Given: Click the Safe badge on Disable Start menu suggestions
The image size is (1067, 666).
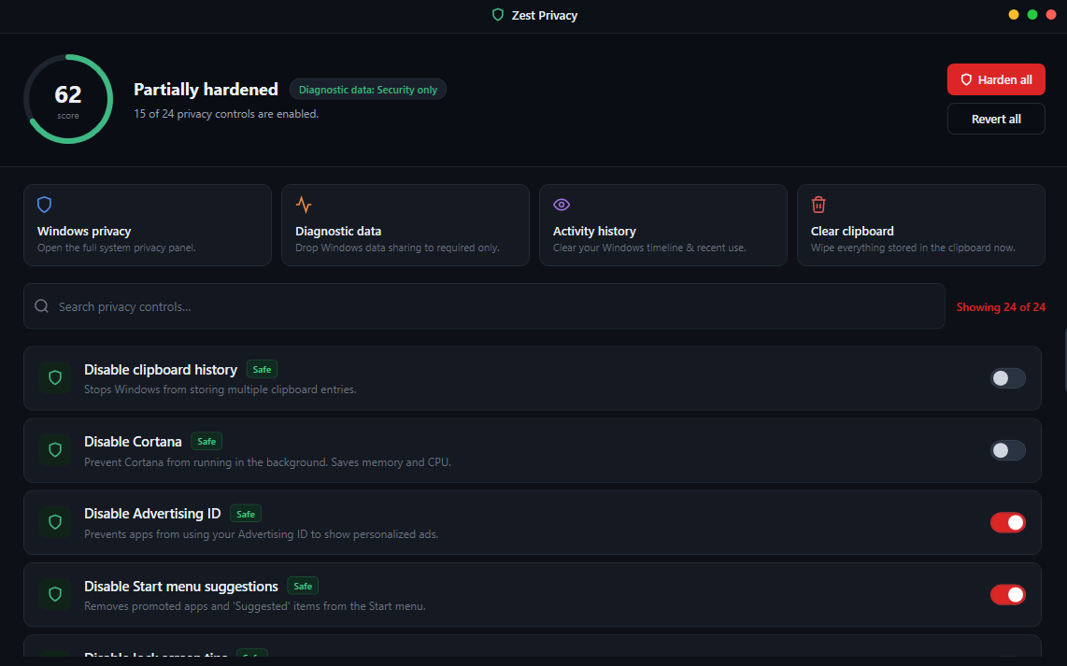Looking at the screenshot, I should point(303,586).
